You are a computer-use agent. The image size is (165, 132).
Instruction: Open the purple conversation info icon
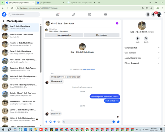click(x=117, y=23)
